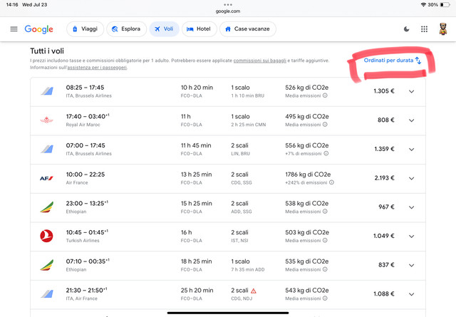The width and height of the screenshot is (456, 317).
Task: Toggle dark mode moon icon
Action: pos(406,29)
